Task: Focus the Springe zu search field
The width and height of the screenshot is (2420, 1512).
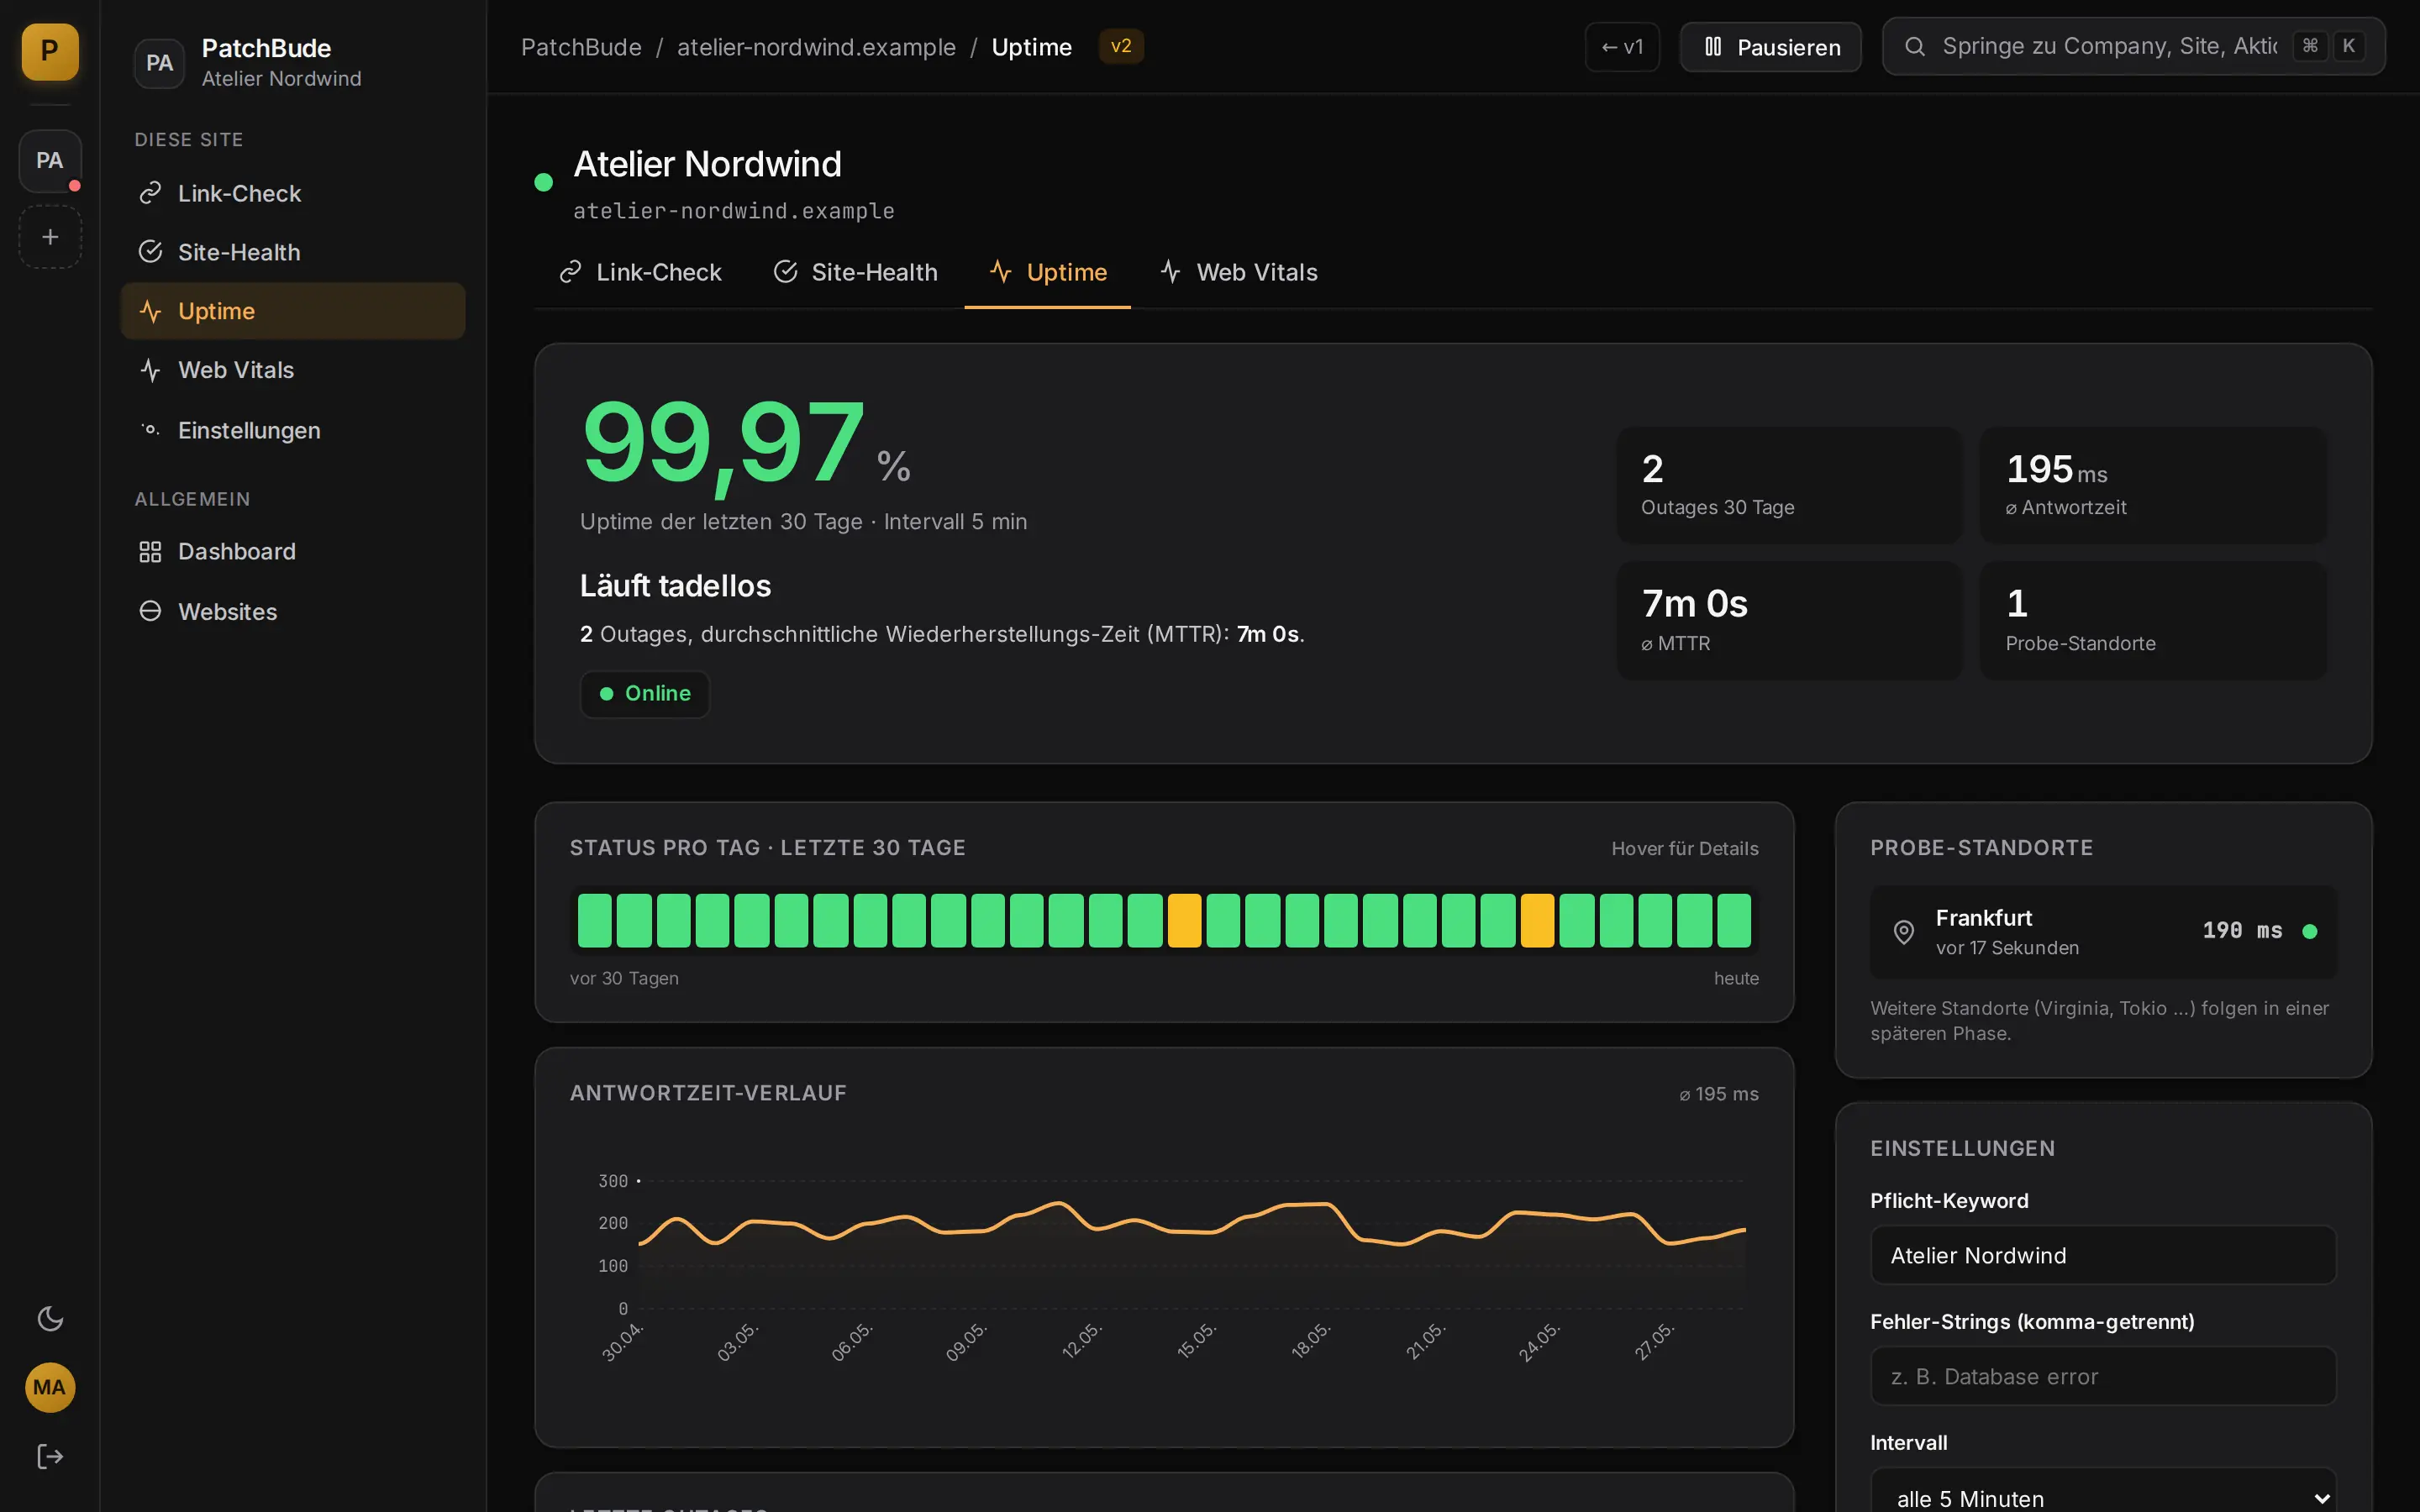Action: (2133, 46)
